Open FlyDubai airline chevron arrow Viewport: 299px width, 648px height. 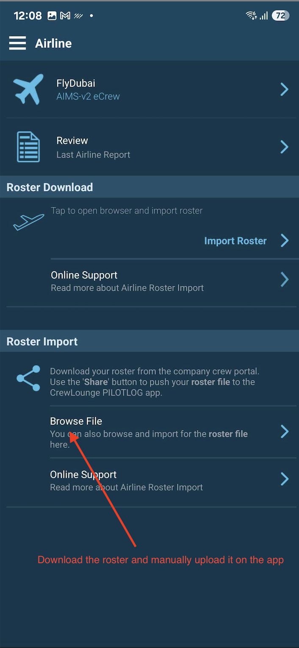click(285, 89)
